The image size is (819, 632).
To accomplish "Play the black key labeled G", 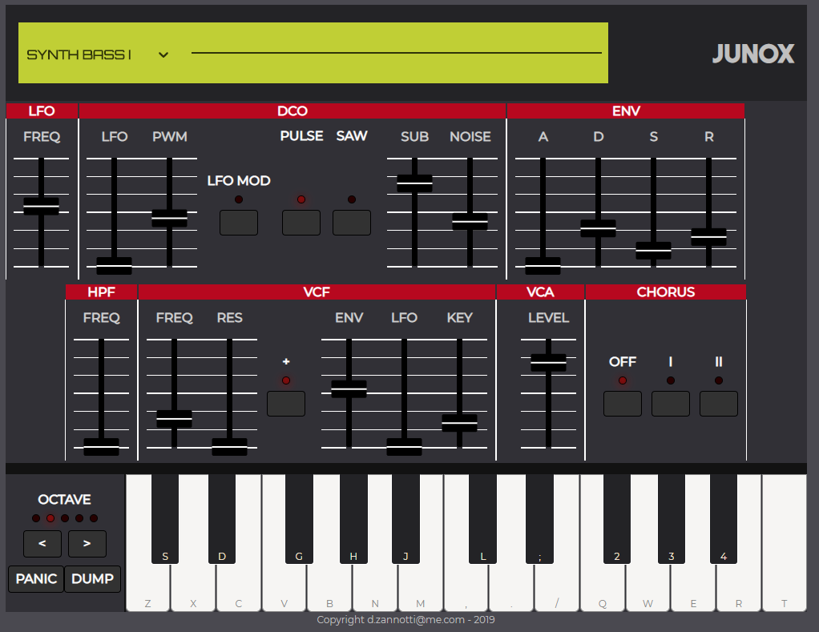I will (x=299, y=519).
